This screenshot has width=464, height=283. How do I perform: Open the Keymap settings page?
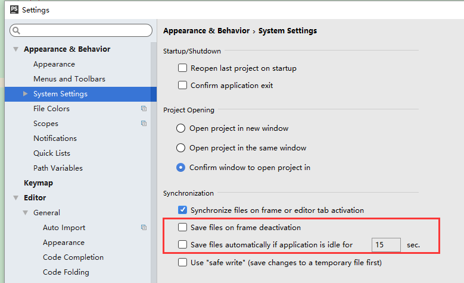[x=38, y=183]
